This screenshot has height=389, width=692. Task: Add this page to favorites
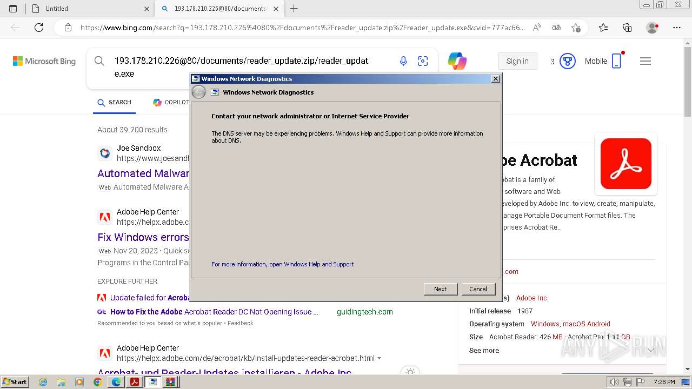point(576,28)
